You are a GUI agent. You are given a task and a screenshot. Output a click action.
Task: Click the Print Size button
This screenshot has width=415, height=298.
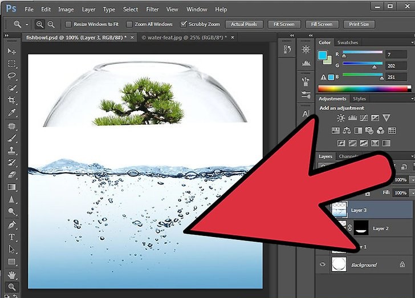(x=359, y=25)
